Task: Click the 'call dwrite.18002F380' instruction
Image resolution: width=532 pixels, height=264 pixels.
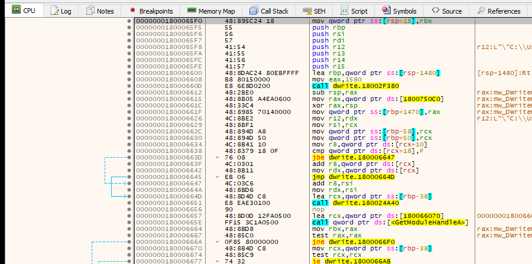Action: click(x=355, y=86)
